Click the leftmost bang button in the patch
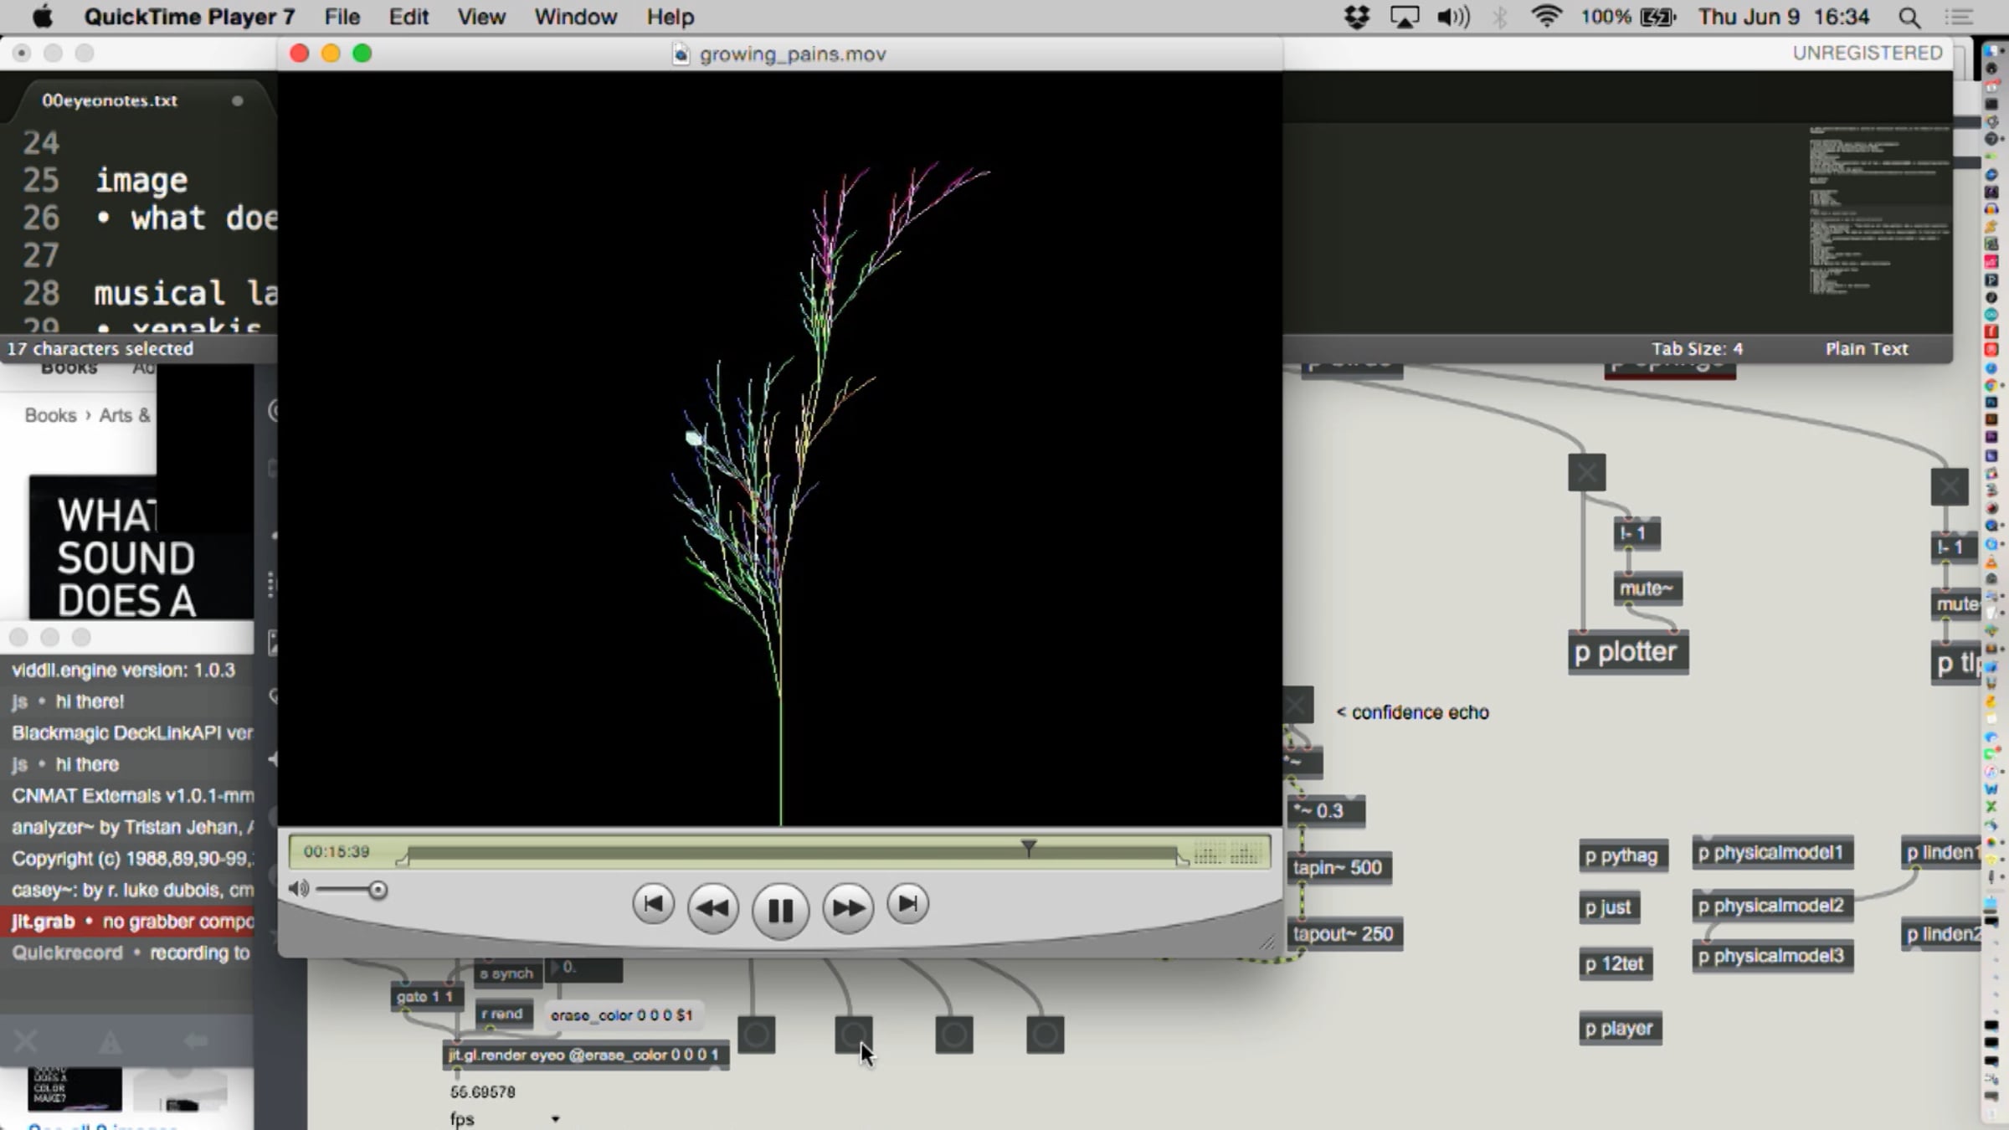Screen dimensions: 2009x1130 [756, 1035]
